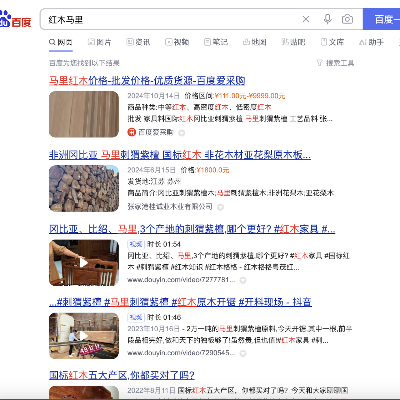Click the red 百度爱采购 source icon
This screenshot has height=400, width=400.
132,132
